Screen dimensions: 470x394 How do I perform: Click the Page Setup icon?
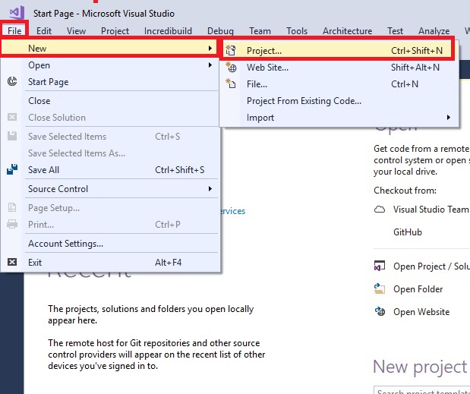coord(12,207)
